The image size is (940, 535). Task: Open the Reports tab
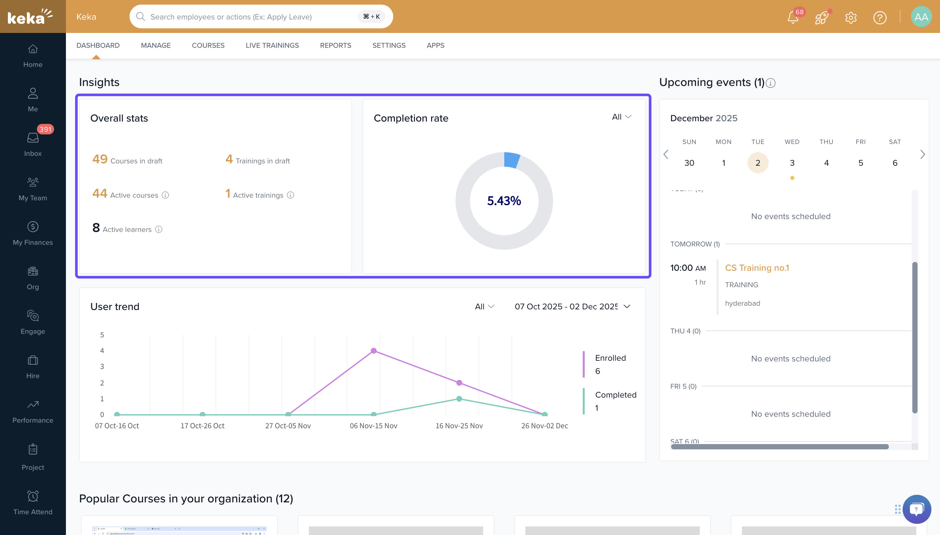(x=335, y=45)
